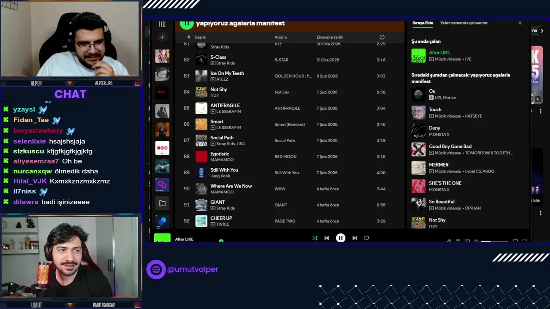Open the Your Library icon in sidebar
This screenshot has height=309, width=550.
[162, 24]
